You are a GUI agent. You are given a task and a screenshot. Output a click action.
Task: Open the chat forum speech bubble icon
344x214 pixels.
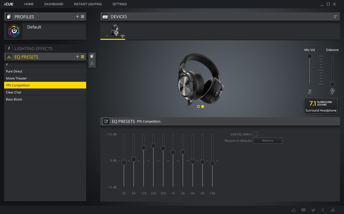click(303, 210)
